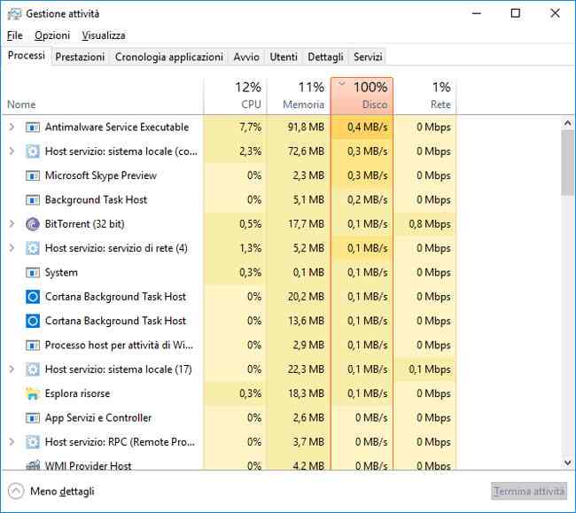Collapse details with the Meno dettagli arrow icon
Image resolution: width=576 pixels, height=513 pixels.
[x=16, y=492]
